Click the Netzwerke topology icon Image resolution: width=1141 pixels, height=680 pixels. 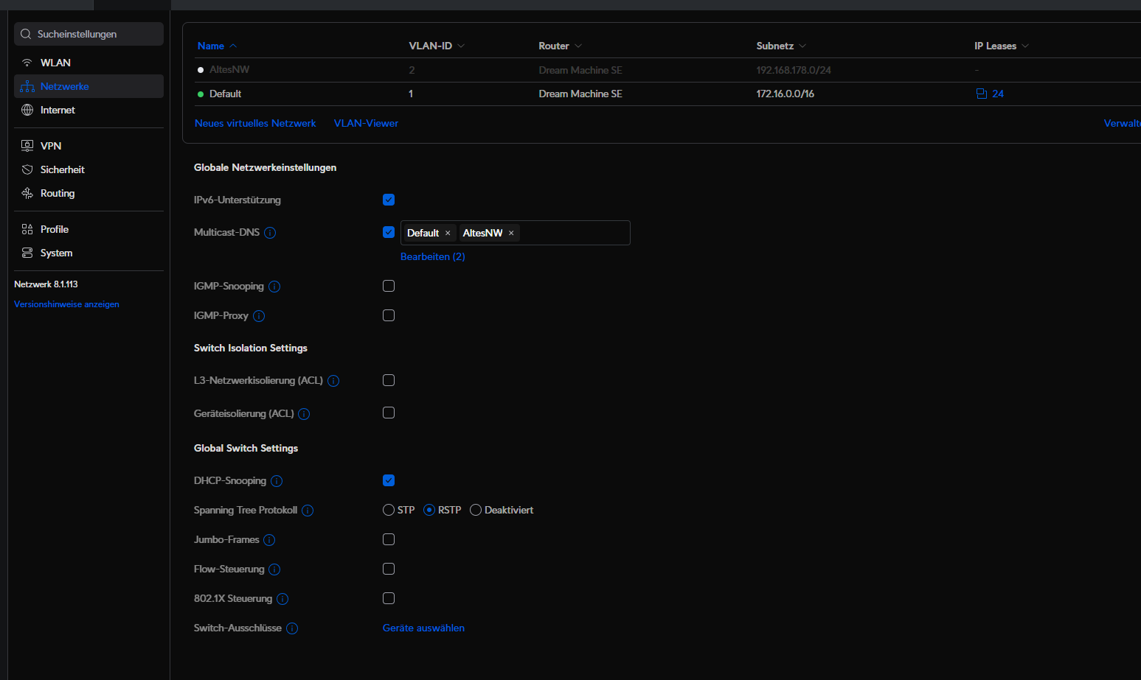coord(27,86)
